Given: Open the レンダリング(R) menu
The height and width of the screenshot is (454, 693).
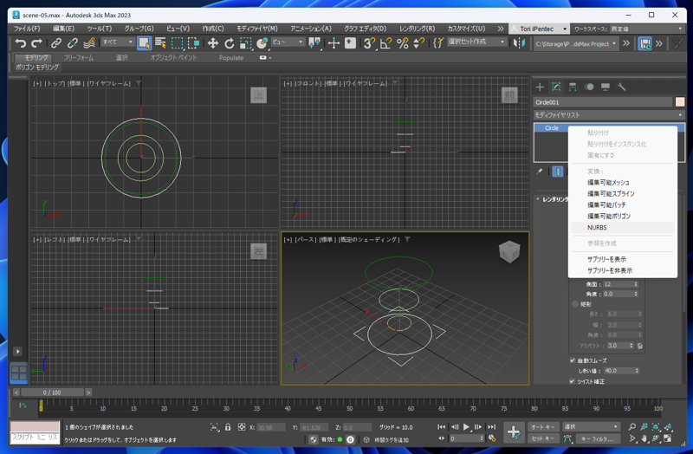Looking at the screenshot, I should pos(417,29).
